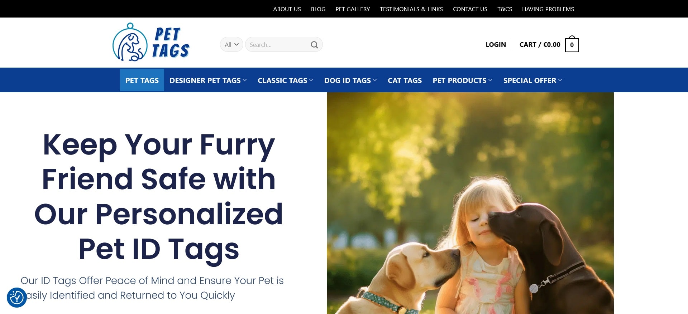
Task: Visit the Pet Gallery page
Action: (x=353, y=9)
